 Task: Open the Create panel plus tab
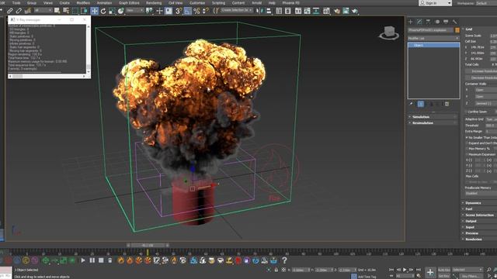coord(411,22)
